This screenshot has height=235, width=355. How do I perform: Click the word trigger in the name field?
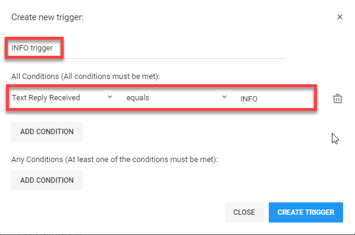pos(42,48)
